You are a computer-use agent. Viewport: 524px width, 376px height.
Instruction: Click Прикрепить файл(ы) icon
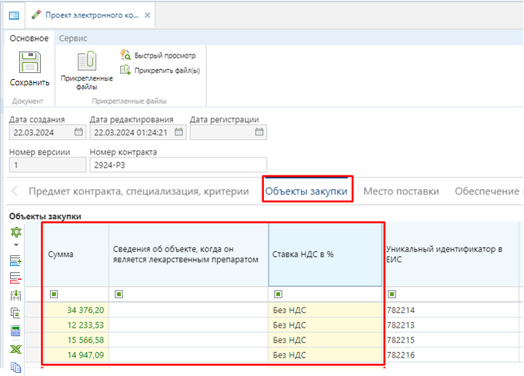coord(125,70)
